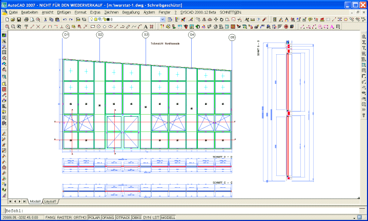Click the top icon in left vertical toolbar

point(4,35)
